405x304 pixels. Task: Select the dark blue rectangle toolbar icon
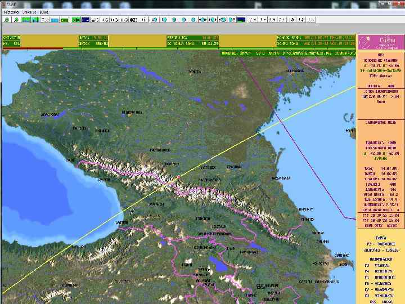tap(85, 20)
